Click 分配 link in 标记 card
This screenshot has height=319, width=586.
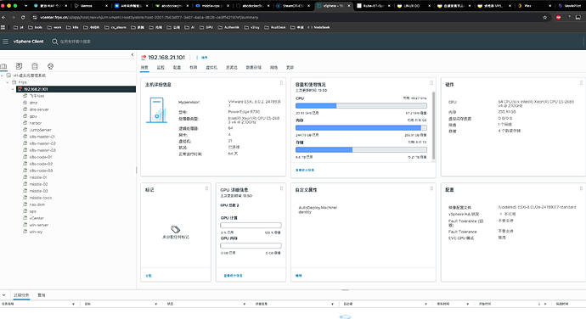point(149,276)
